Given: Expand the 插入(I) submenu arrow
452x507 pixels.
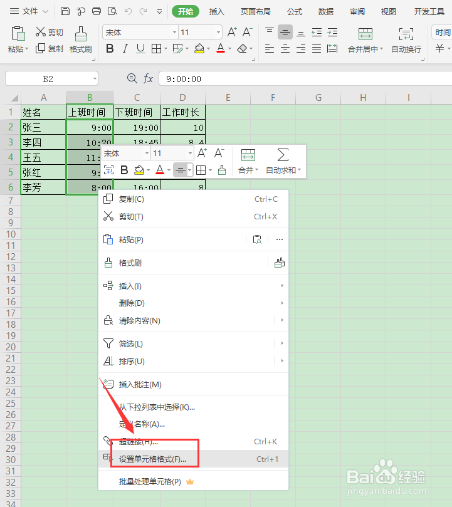Looking at the screenshot, I should [x=282, y=286].
